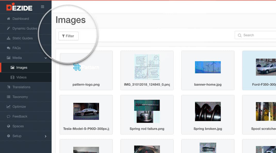Viewport: 276px width, 153px height.
Task: Click the Setup gear icon
Action: pyautogui.click(x=9, y=136)
